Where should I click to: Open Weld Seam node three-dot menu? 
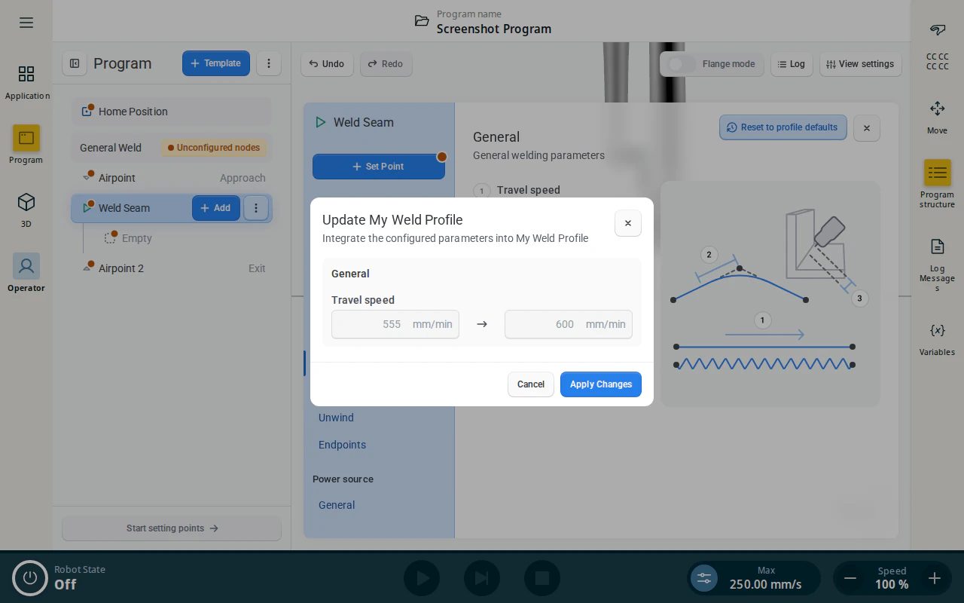256,208
